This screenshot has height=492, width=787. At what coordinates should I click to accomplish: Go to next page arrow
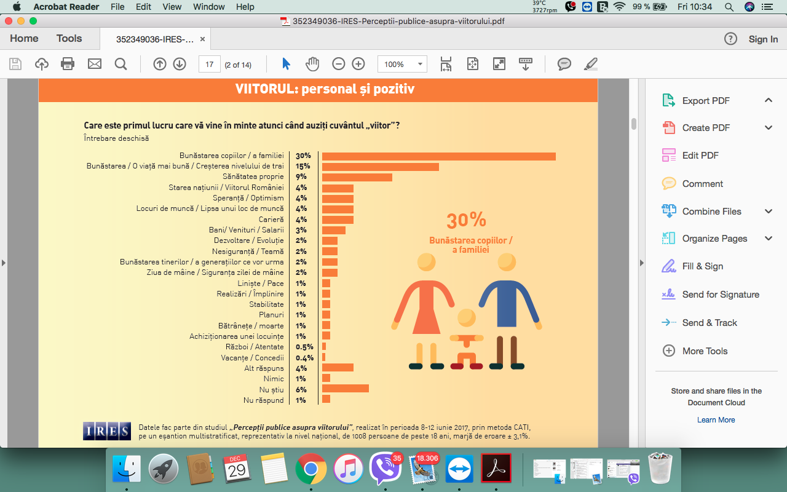(180, 64)
